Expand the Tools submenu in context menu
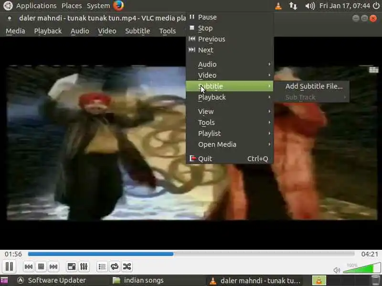 tap(230, 123)
